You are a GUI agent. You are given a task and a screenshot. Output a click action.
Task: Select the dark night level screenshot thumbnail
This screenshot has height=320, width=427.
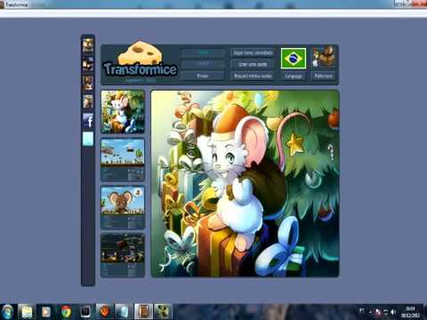(123, 255)
